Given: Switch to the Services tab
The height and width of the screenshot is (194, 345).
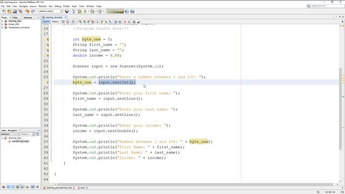Looking at the screenshot, I should 28,17.
